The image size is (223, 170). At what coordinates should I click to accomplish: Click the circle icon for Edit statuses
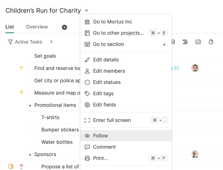tap(87, 82)
